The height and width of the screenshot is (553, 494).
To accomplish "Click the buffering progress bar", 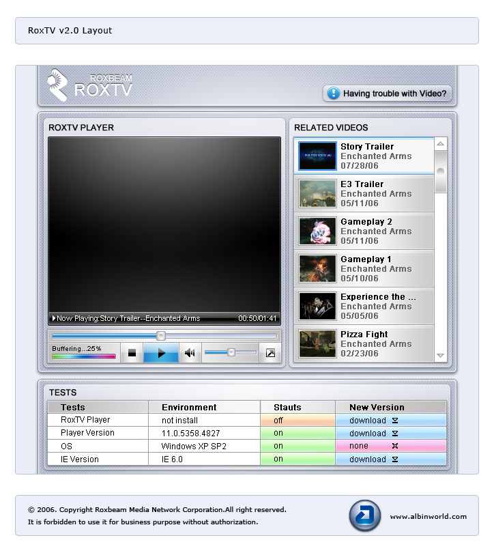I will pyautogui.click(x=84, y=356).
